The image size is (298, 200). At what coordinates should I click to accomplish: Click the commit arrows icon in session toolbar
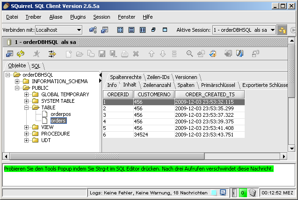click(x=52, y=54)
